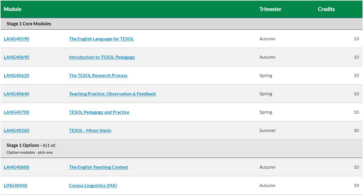The image size is (363, 196).
Task: Click the Stage 1 Core Modules heading
Action: (29, 24)
